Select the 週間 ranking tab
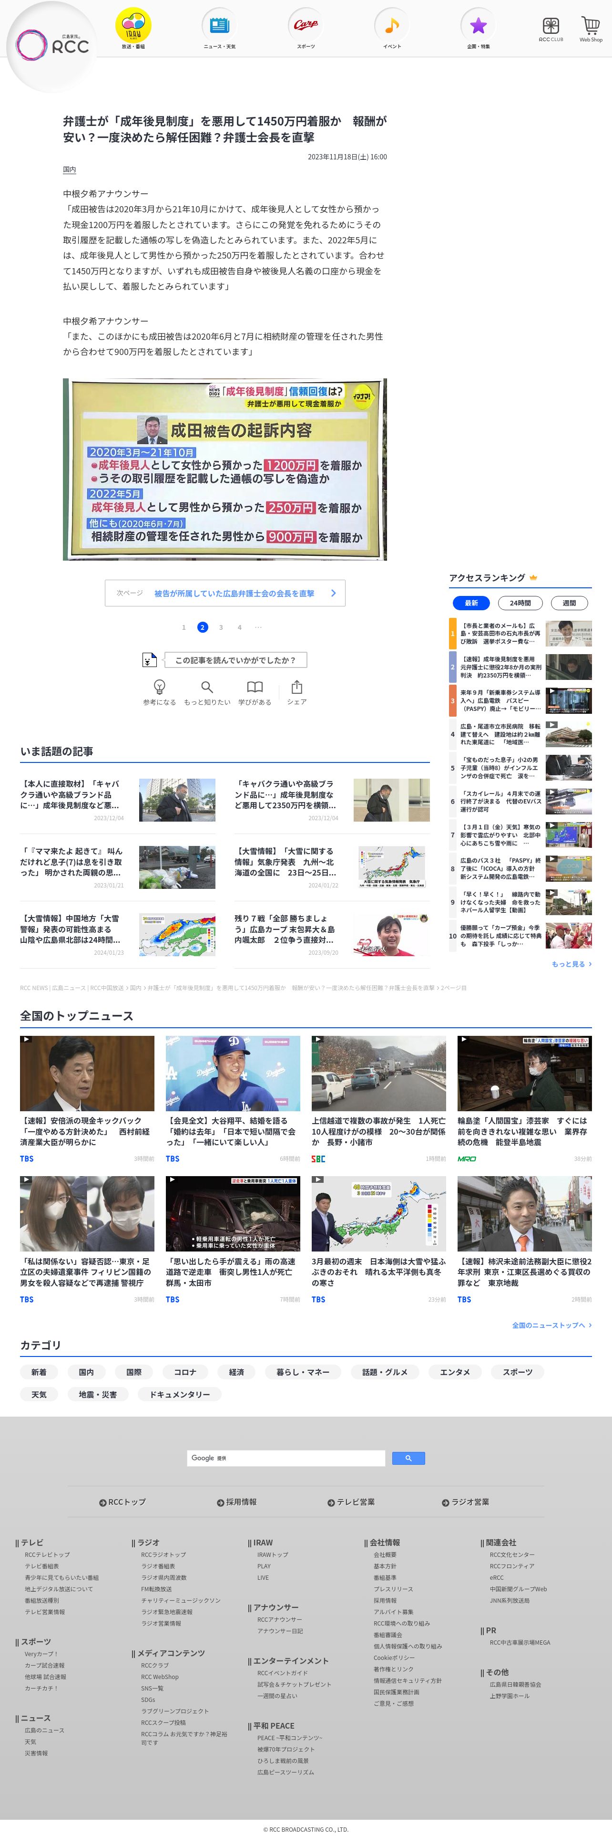The width and height of the screenshot is (612, 1836). click(x=569, y=603)
